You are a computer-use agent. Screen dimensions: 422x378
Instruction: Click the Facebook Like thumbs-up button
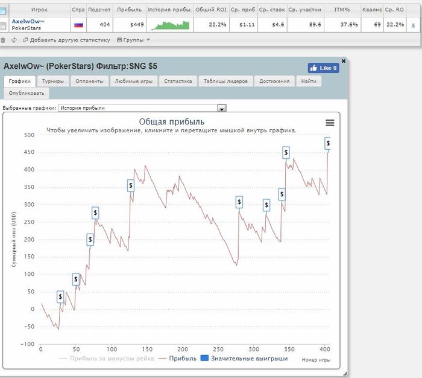click(x=323, y=68)
